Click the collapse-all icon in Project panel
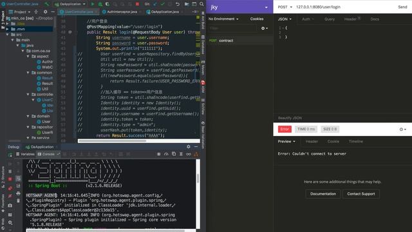The width and height of the screenshot is (412, 232). click(x=36, y=12)
